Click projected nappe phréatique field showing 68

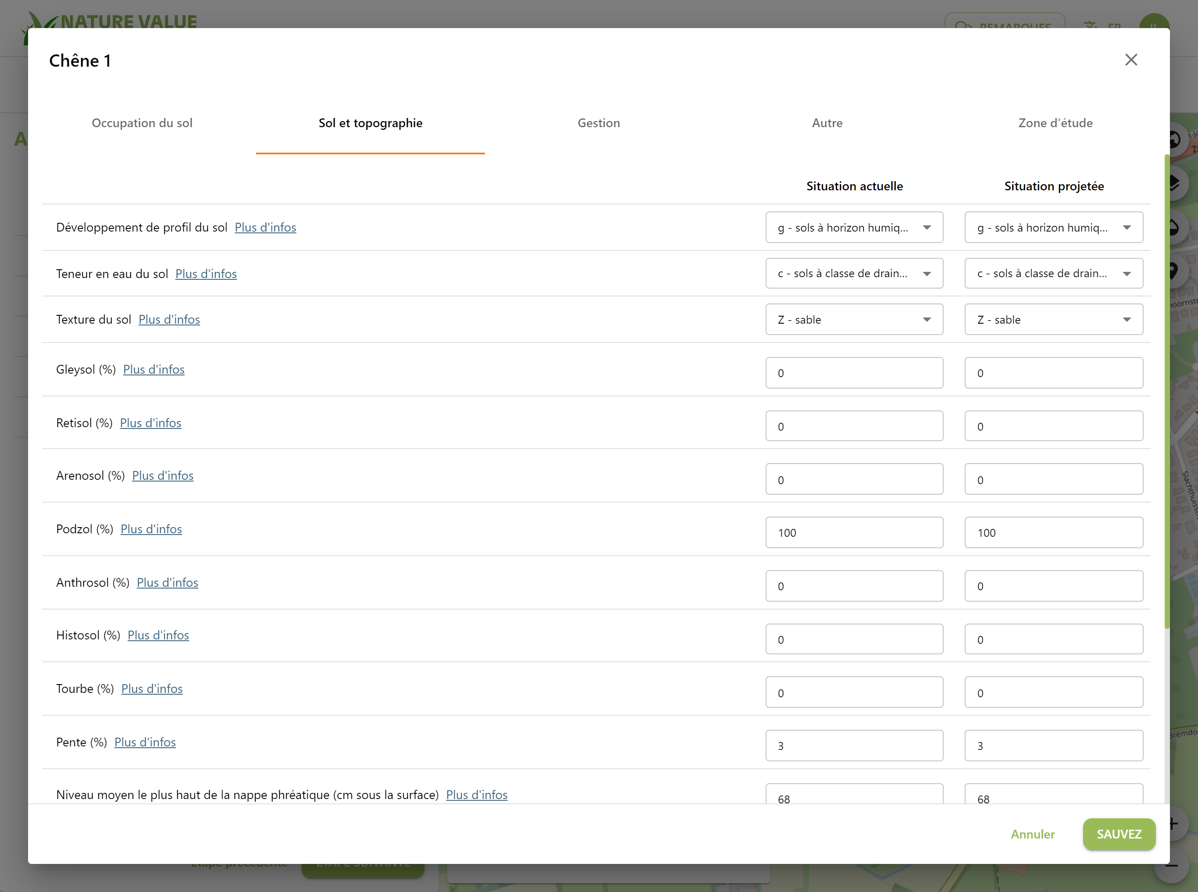click(1053, 794)
